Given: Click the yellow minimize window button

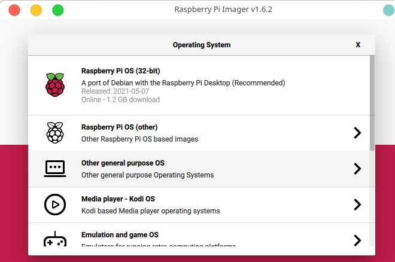Looking at the screenshot, I should click(36, 10).
